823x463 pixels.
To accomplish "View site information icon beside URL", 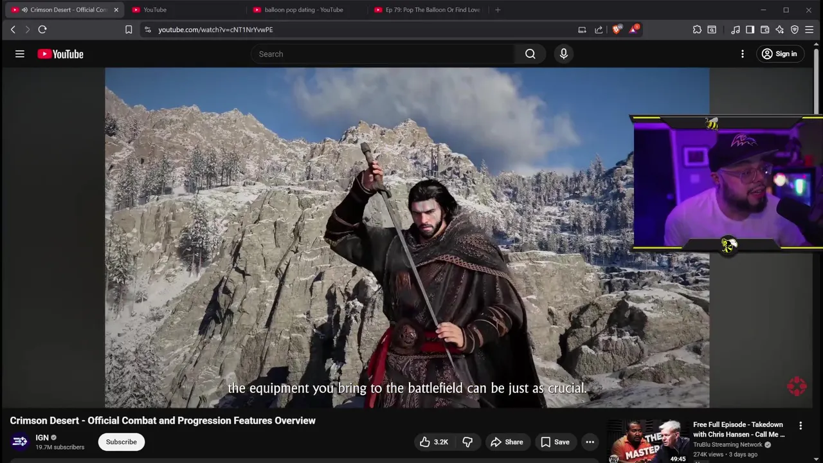I will point(148,30).
